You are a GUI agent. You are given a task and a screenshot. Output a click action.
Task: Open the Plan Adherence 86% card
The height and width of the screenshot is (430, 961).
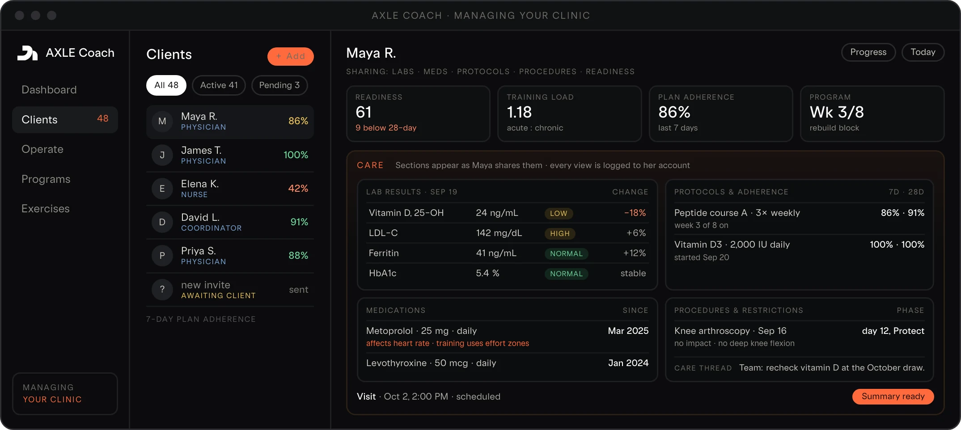click(721, 114)
